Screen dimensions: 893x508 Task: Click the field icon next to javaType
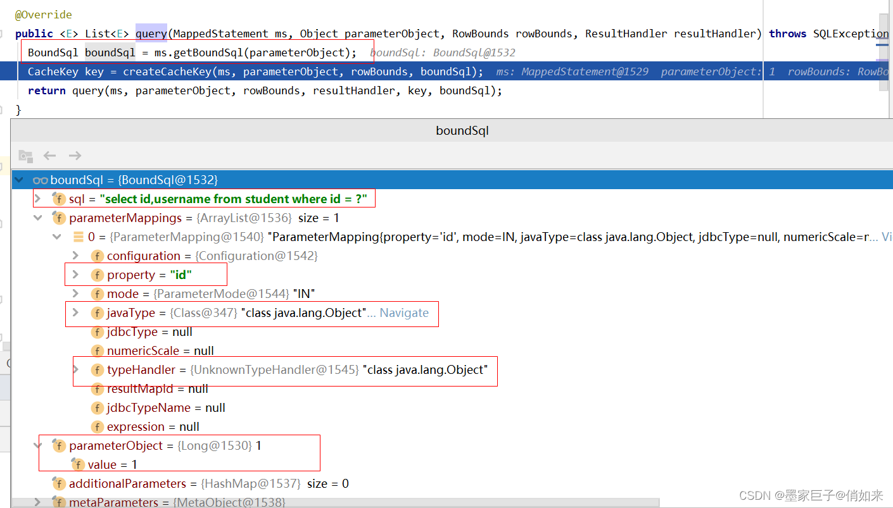tap(97, 313)
